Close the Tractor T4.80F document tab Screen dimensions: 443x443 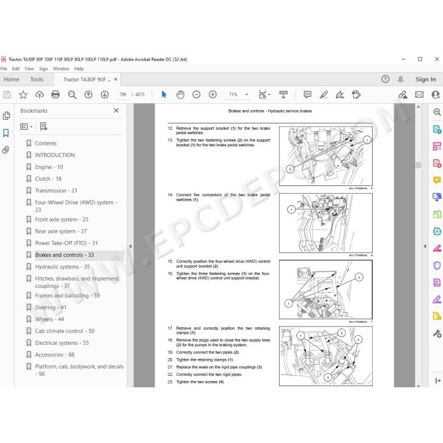pos(116,79)
